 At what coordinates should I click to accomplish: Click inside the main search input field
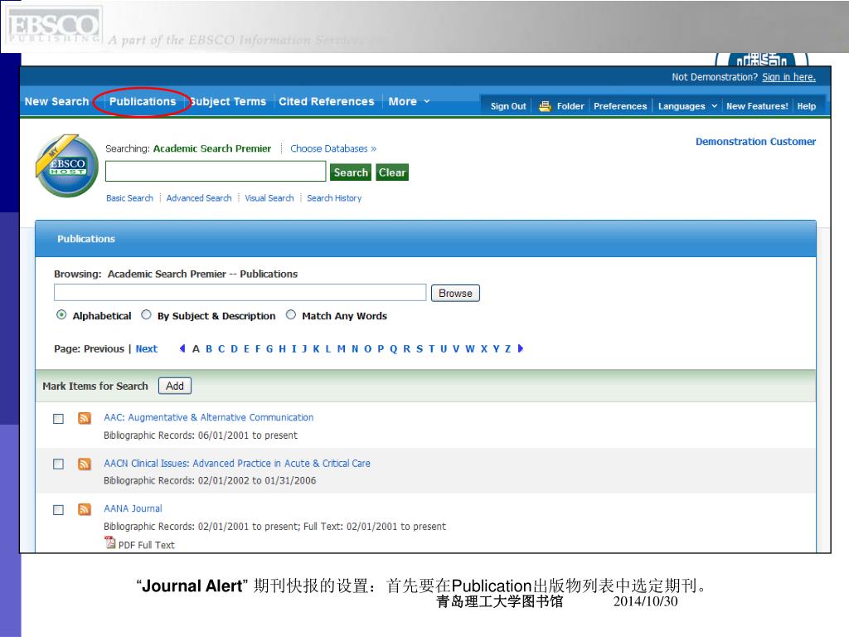coord(216,171)
